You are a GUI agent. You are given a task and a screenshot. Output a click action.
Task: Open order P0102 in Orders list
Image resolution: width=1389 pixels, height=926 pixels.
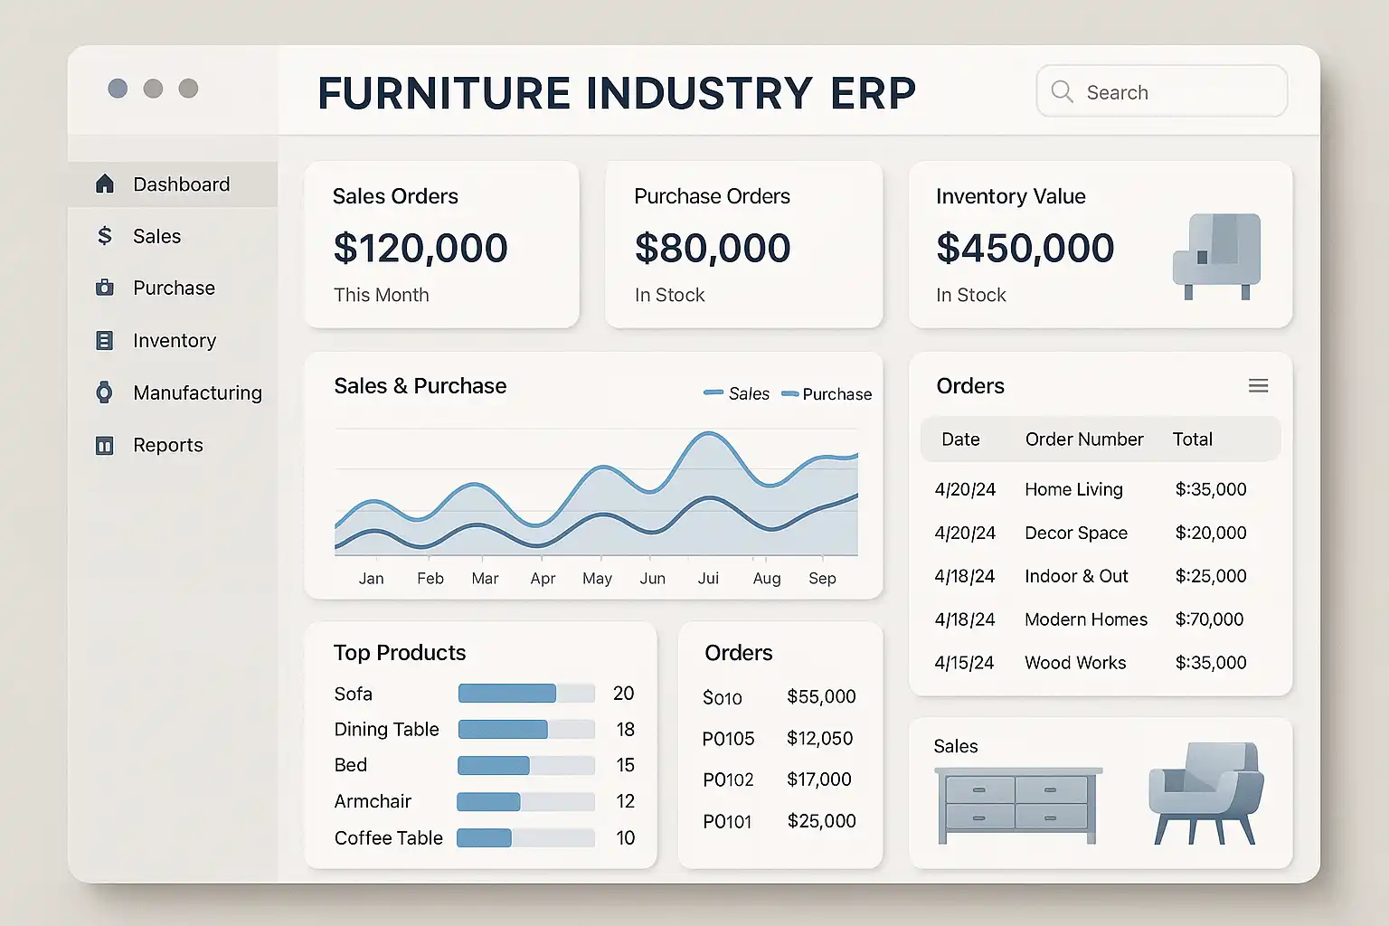click(x=728, y=780)
